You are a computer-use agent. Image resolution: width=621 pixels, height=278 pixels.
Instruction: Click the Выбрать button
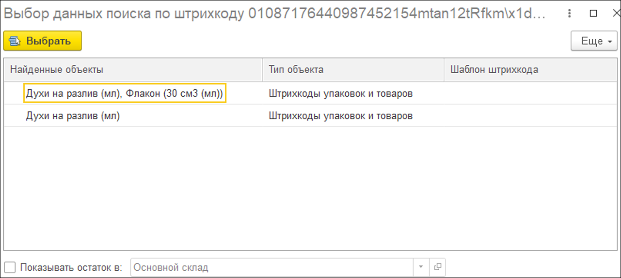click(42, 41)
